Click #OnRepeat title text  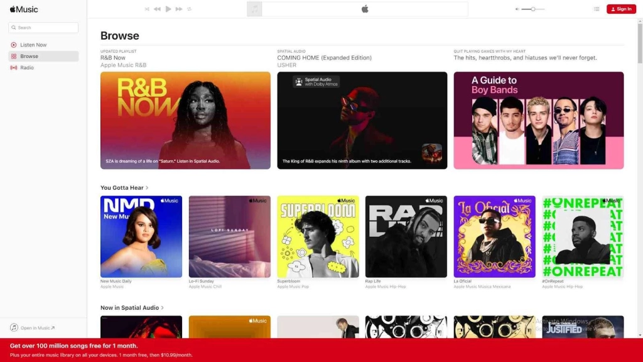click(553, 281)
